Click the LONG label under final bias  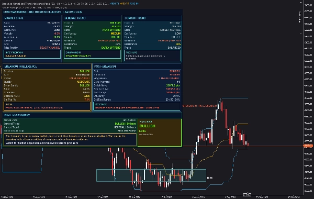tap(142, 131)
